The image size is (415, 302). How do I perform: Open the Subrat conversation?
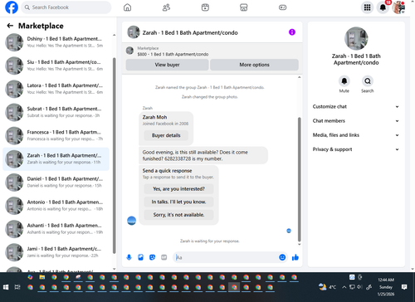[56, 112]
